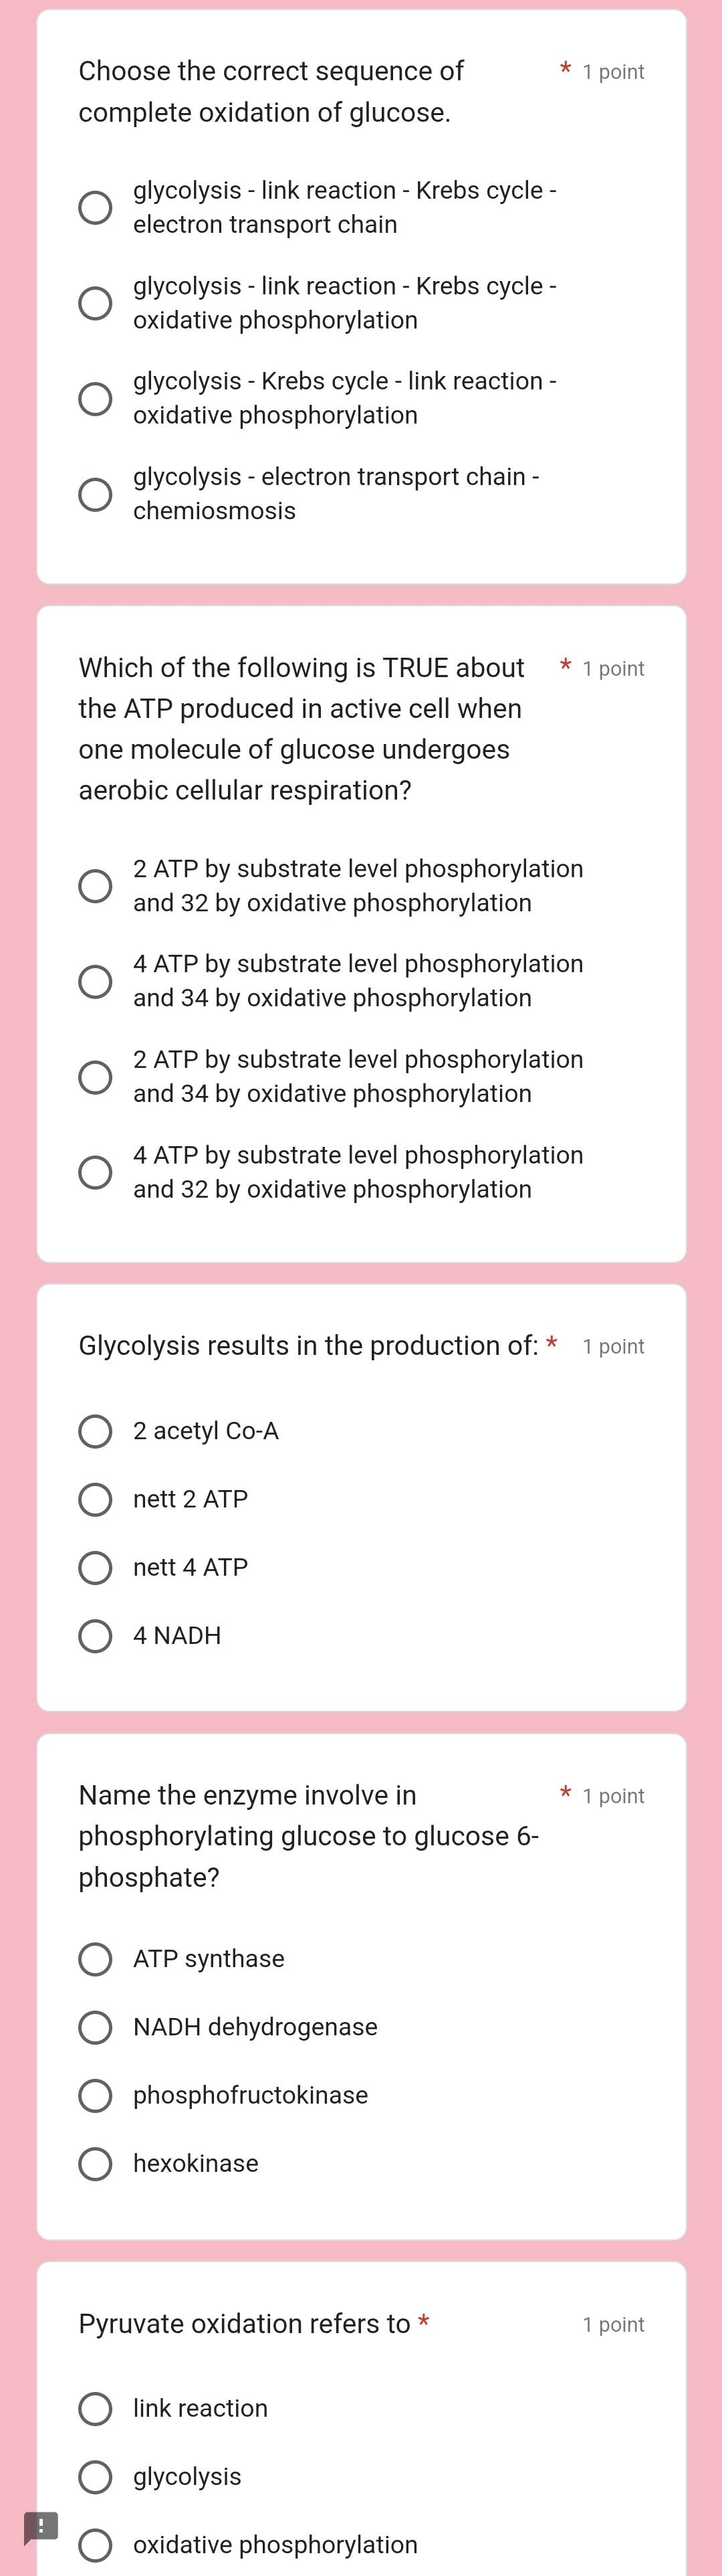Select '2 ATP by substrate level phosphorylation and 32' option

coord(96,885)
